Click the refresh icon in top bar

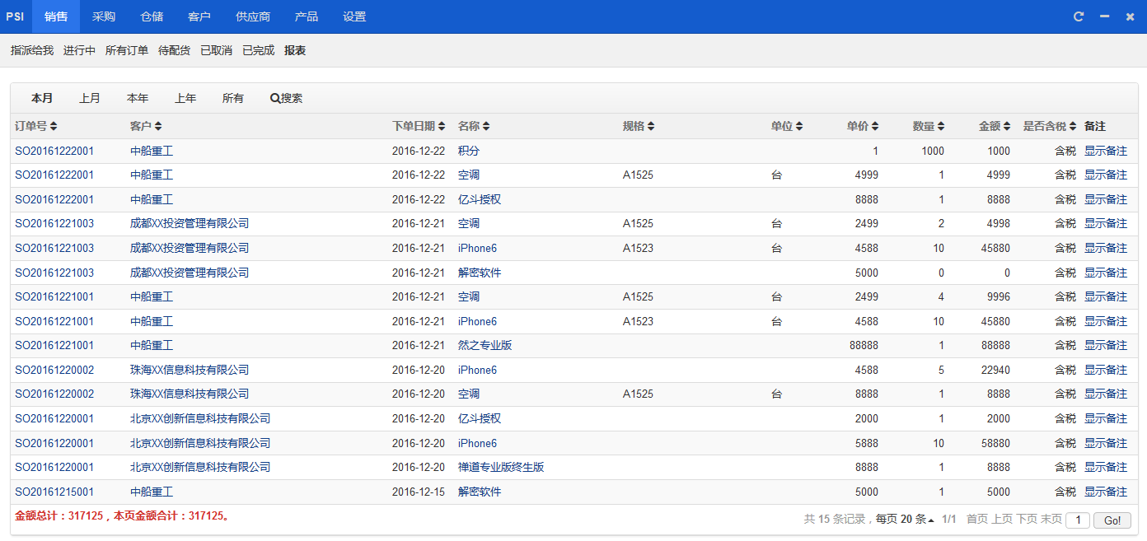[1079, 16]
